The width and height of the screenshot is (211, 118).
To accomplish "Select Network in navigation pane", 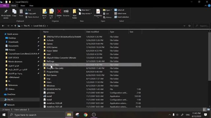I will [x=11, y=105].
